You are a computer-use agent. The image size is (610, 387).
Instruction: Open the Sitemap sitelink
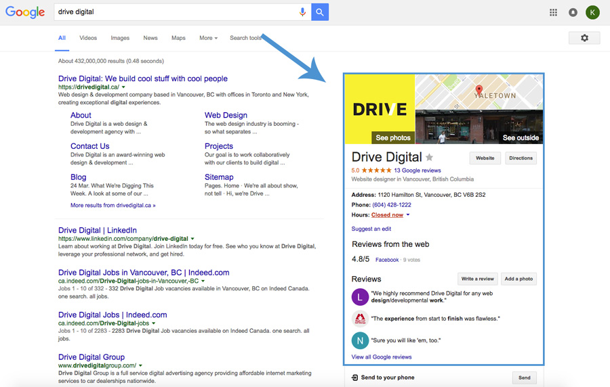pos(219,177)
